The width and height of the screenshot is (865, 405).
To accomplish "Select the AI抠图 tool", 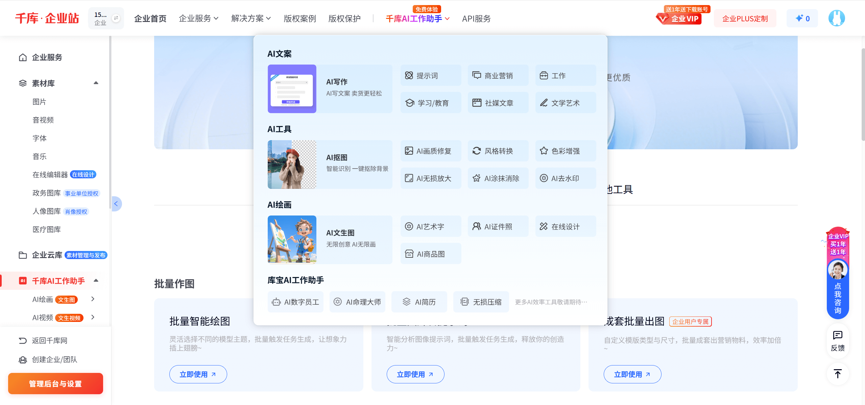I will [330, 164].
